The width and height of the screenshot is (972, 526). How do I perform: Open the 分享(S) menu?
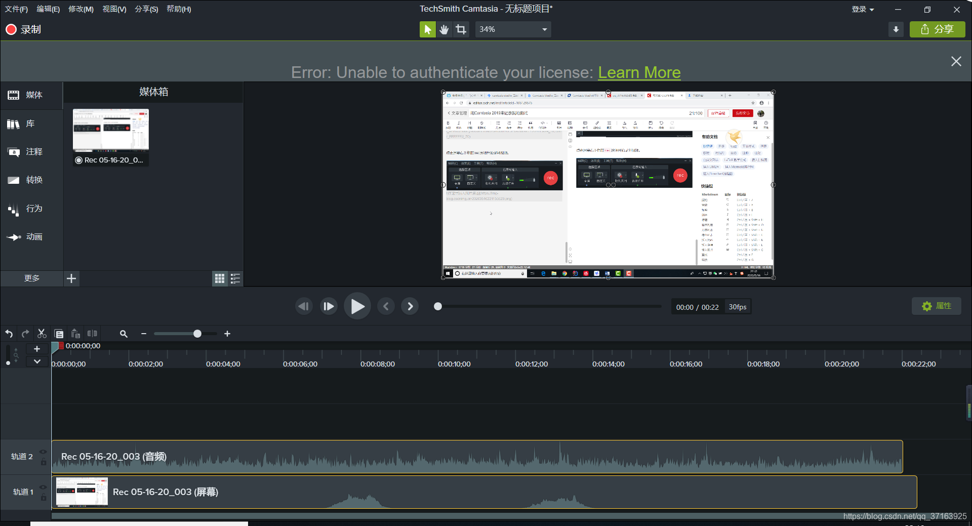tap(146, 9)
